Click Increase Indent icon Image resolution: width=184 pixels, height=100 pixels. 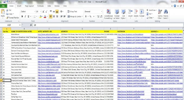coord(64,16)
